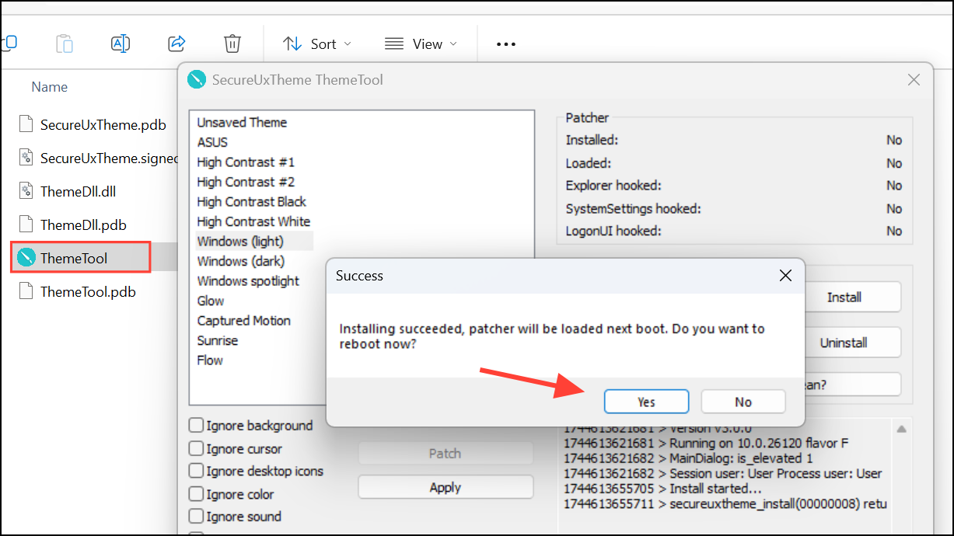Click the Apply button in ThemeTool

pyautogui.click(x=446, y=488)
